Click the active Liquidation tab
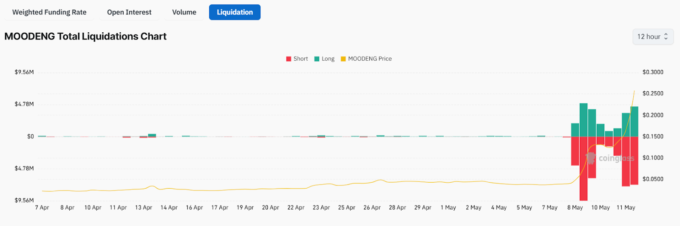 235,12
